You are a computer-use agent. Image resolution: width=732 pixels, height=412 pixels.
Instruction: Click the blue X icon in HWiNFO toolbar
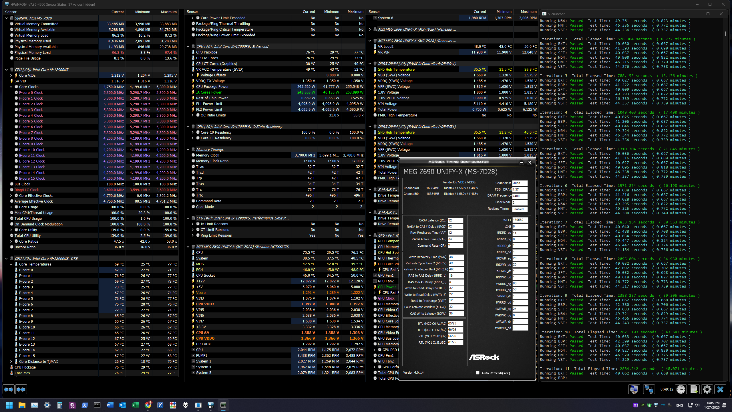pos(720,389)
